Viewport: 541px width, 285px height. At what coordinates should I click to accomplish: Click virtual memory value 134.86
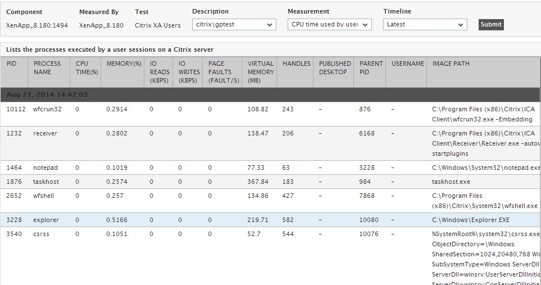[x=258, y=196]
